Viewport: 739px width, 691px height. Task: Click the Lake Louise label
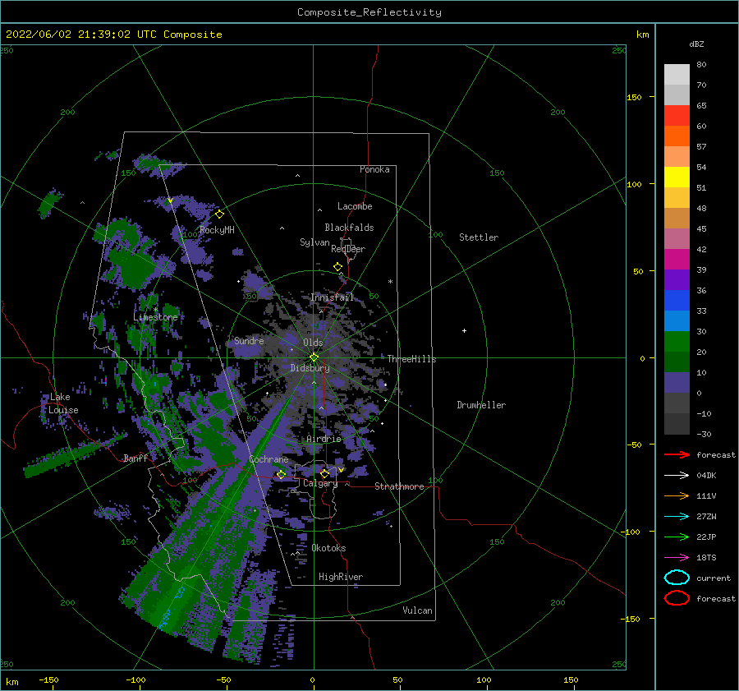pos(63,403)
